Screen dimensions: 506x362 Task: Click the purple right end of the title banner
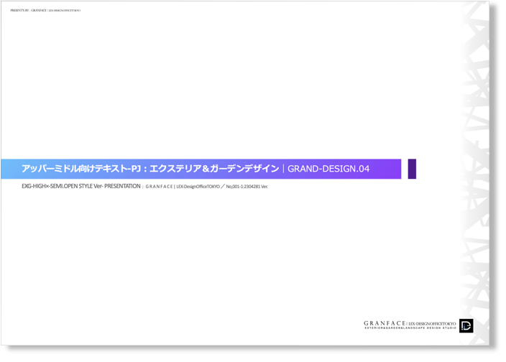click(x=392, y=169)
